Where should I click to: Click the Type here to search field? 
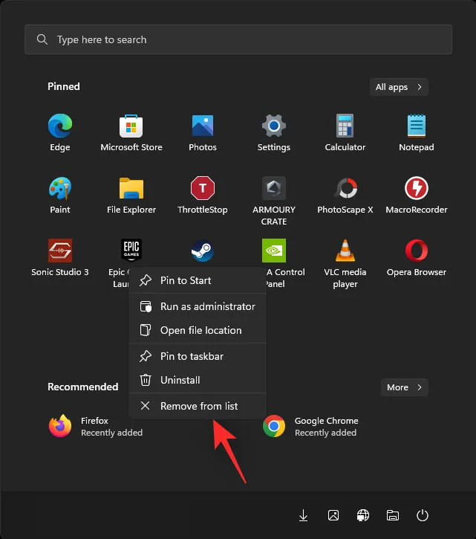pos(238,39)
